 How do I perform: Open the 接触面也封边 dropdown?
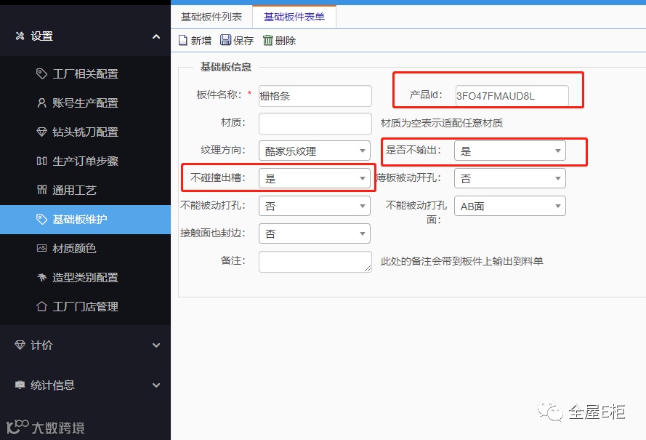pyautogui.click(x=315, y=233)
